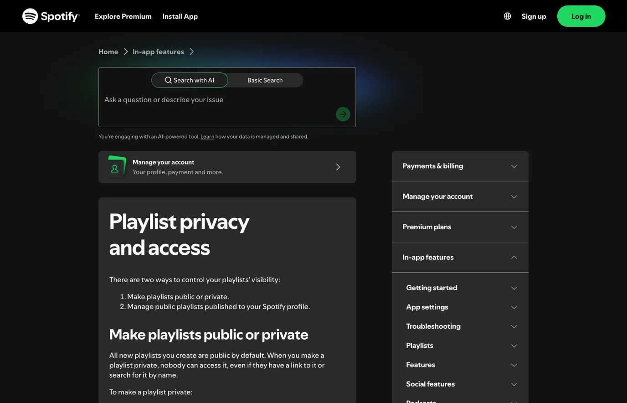Viewport: 627px width, 403px height.
Task: Click 'Your profile, payment and more.' subtitle
Action: coord(178,172)
